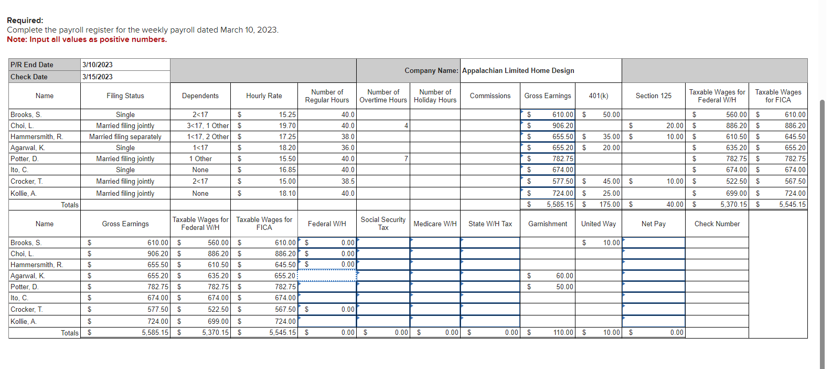
Task: Select Social Security Tax cell for Crocker, T.
Action: (383, 309)
